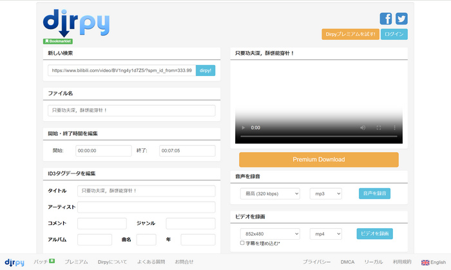Seek on the video progress bar

[x=319, y=137]
